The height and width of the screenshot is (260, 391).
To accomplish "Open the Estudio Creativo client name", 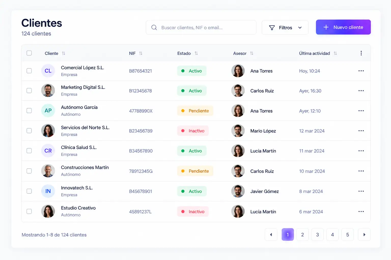I will pos(78,208).
